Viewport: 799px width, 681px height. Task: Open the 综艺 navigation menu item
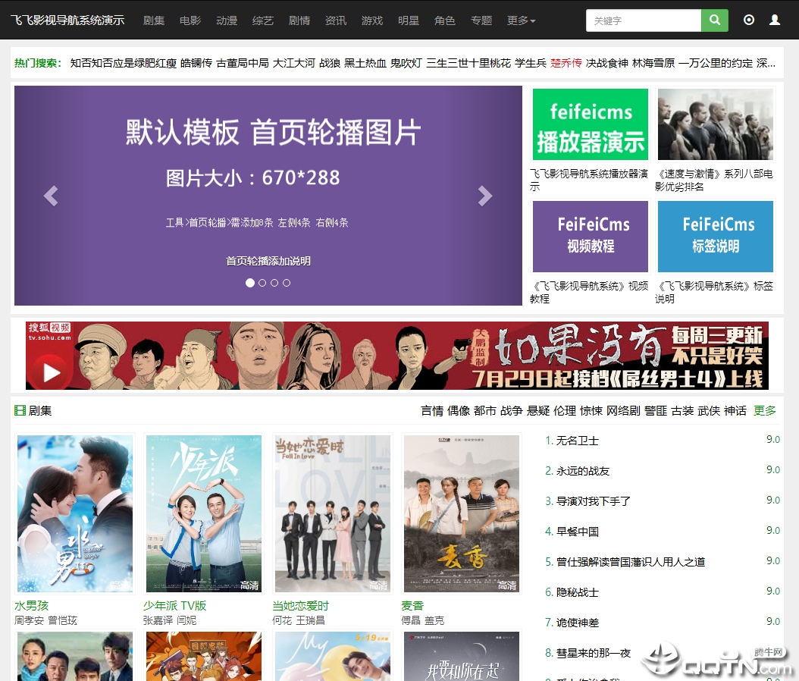[x=263, y=20]
